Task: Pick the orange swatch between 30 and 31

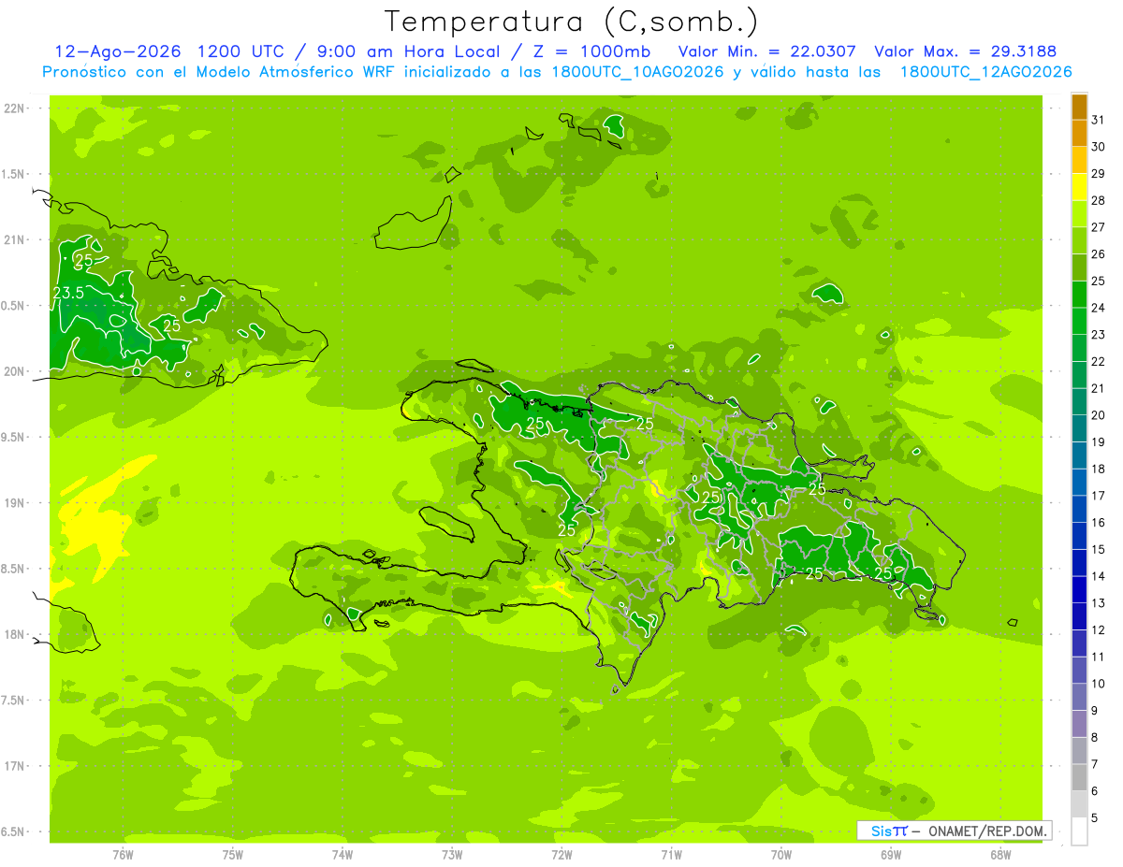Action: 1079,133
